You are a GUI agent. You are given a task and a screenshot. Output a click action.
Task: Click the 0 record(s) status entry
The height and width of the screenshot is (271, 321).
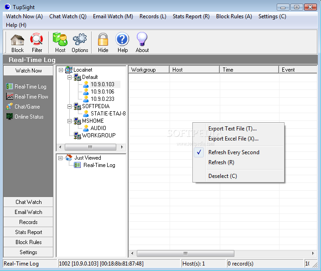point(265,264)
